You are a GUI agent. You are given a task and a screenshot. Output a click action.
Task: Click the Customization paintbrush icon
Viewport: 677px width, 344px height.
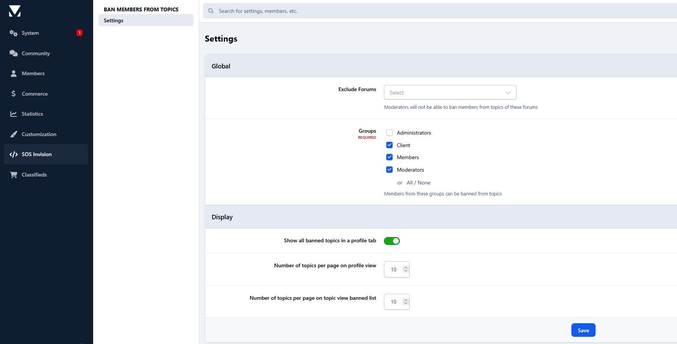(14, 134)
